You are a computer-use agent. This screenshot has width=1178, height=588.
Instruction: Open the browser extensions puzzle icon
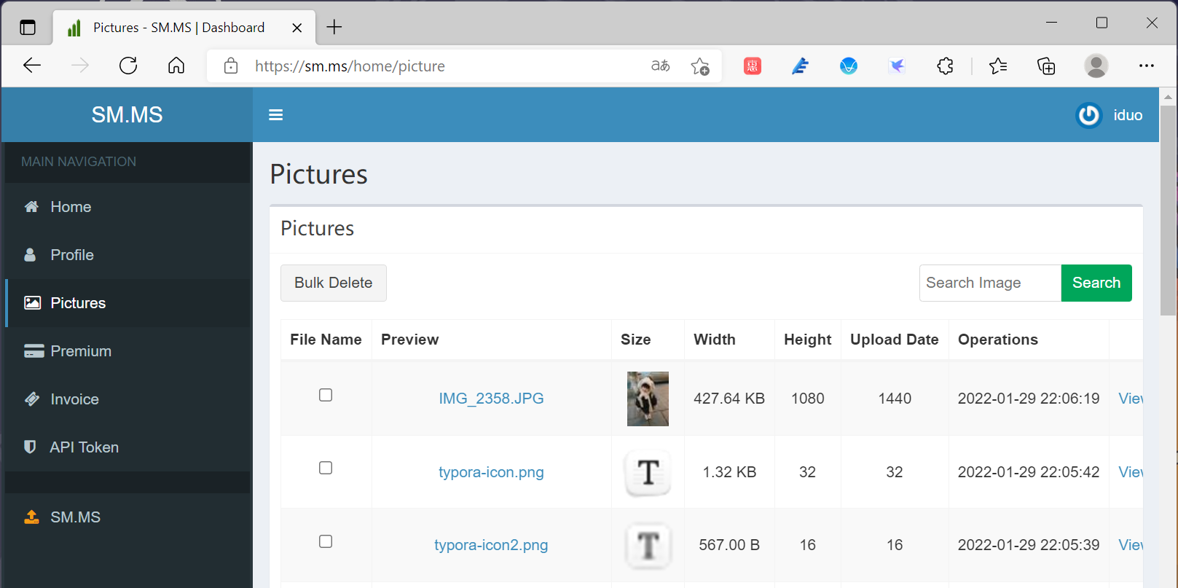point(945,66)
